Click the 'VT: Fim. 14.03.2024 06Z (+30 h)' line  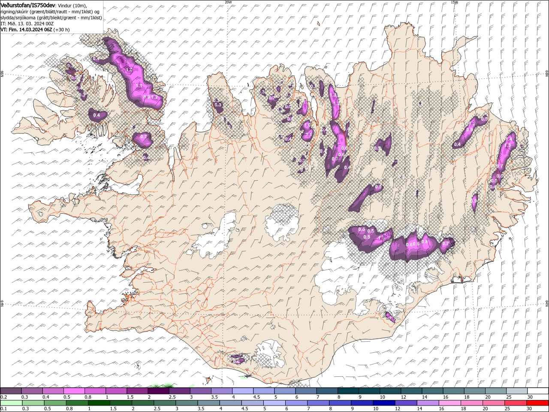(x=35, y=30)
